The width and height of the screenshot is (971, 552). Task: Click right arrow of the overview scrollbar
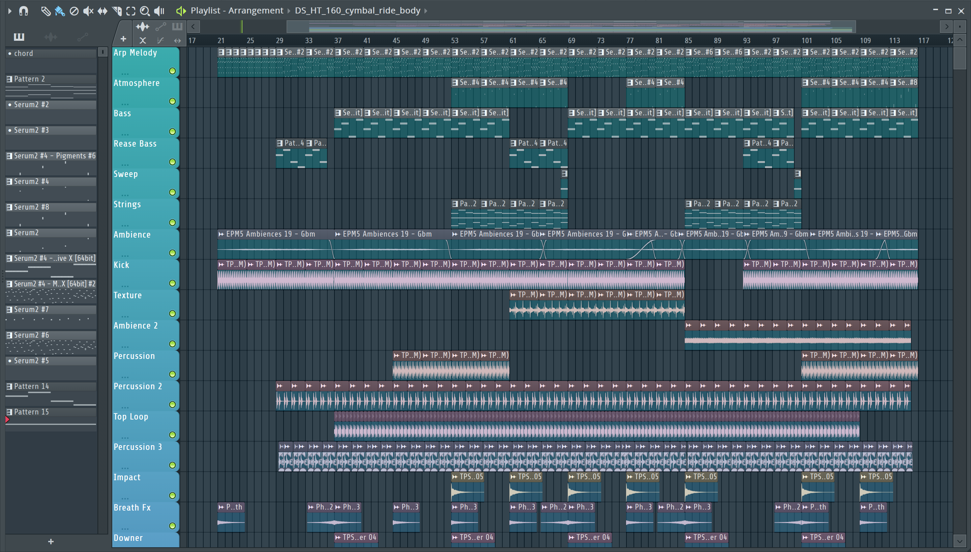coord(947,27)
